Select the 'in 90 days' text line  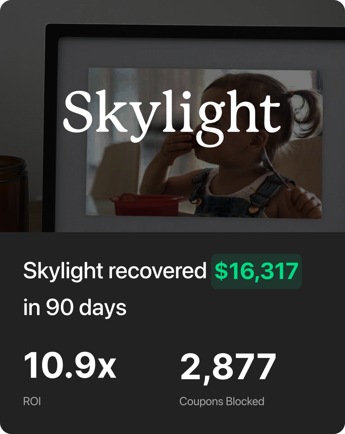click(75, 307)
